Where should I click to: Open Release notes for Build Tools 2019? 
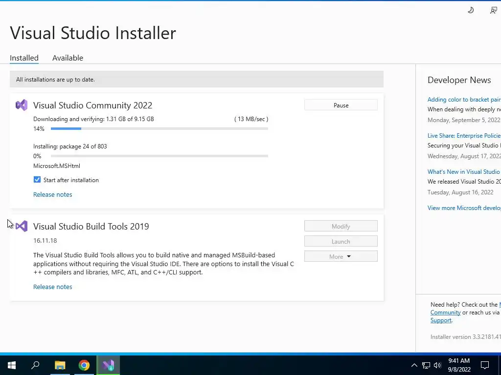53,287
